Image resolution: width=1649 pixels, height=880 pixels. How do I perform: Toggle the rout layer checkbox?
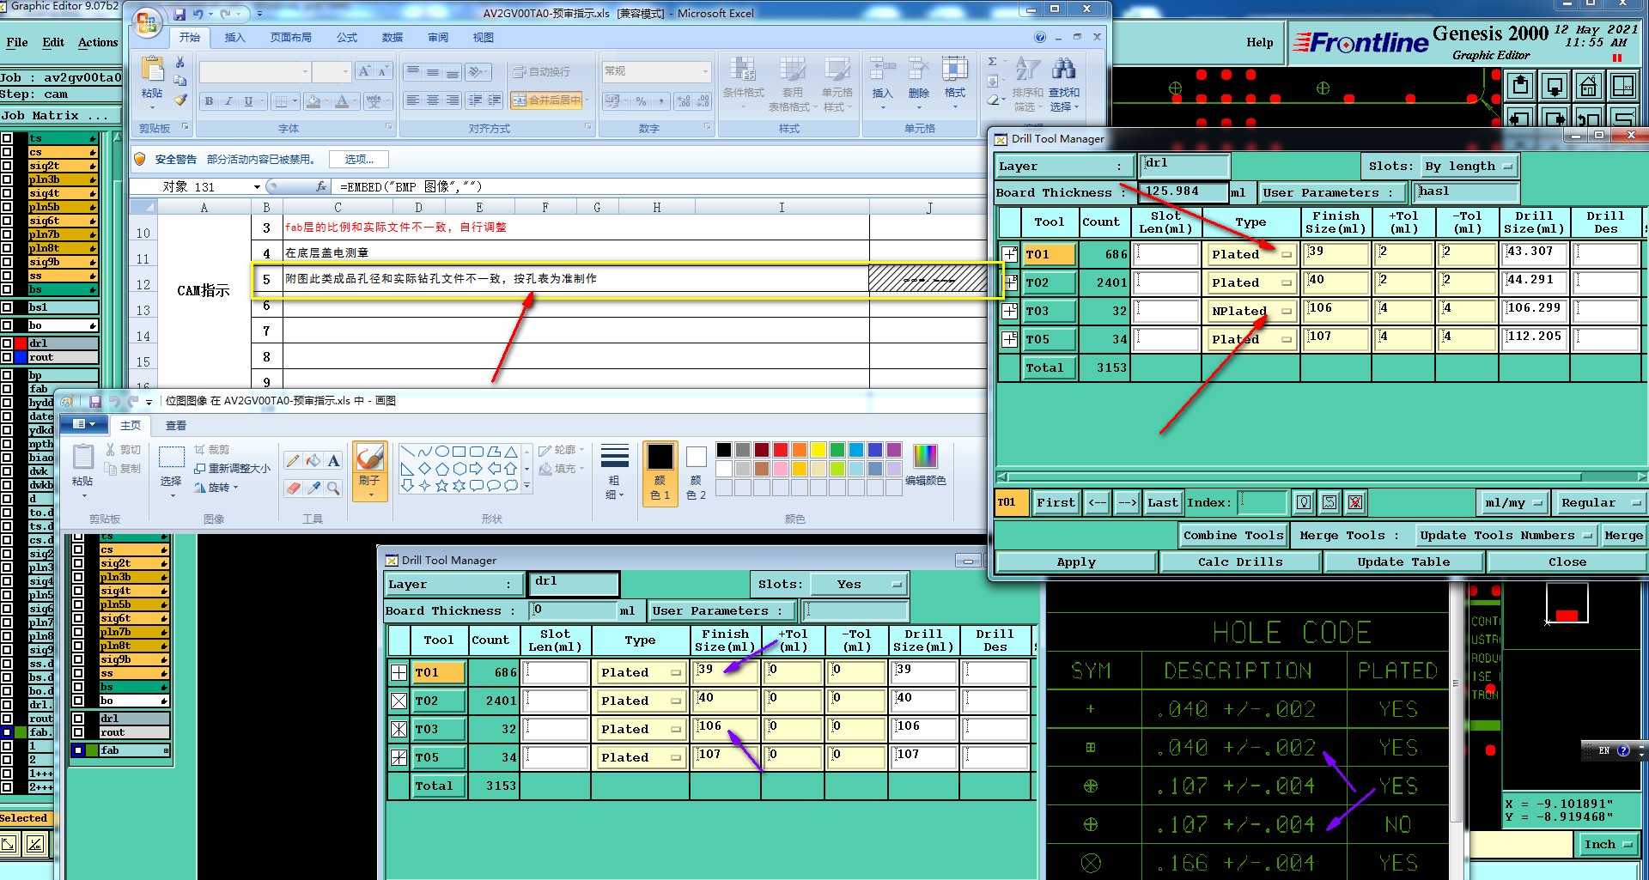(x=7, y=357)
